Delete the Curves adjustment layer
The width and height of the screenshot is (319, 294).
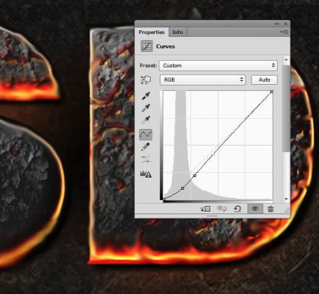270,209
